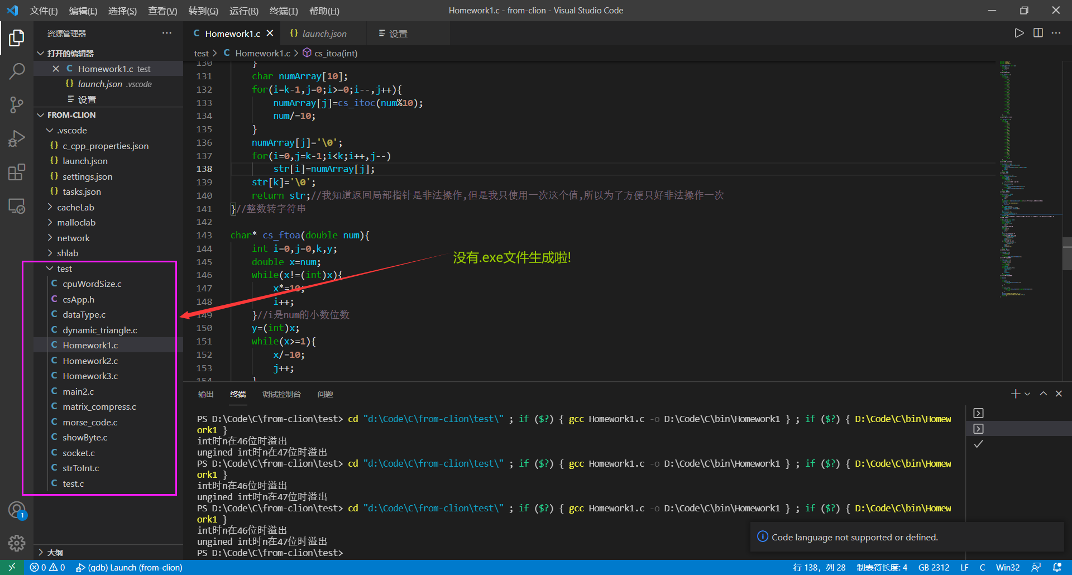Open the Manage gear icon
The width and height of the screenshot is (1072, 575).
point(17,543)
